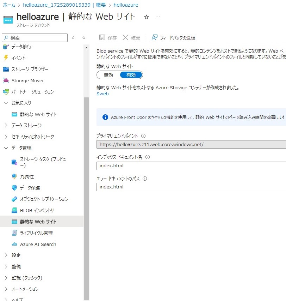Viewport: 286px width, 301px height.
Task: Click the Azure Front Door info banner
Action: coord(191,117)
